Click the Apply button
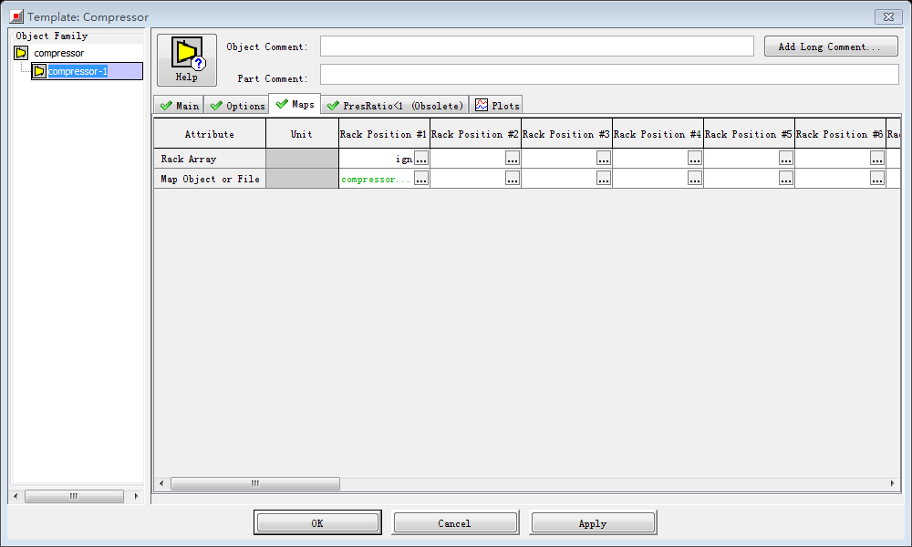This screenshot has width=912, height=547. click(x=592, y=523)
